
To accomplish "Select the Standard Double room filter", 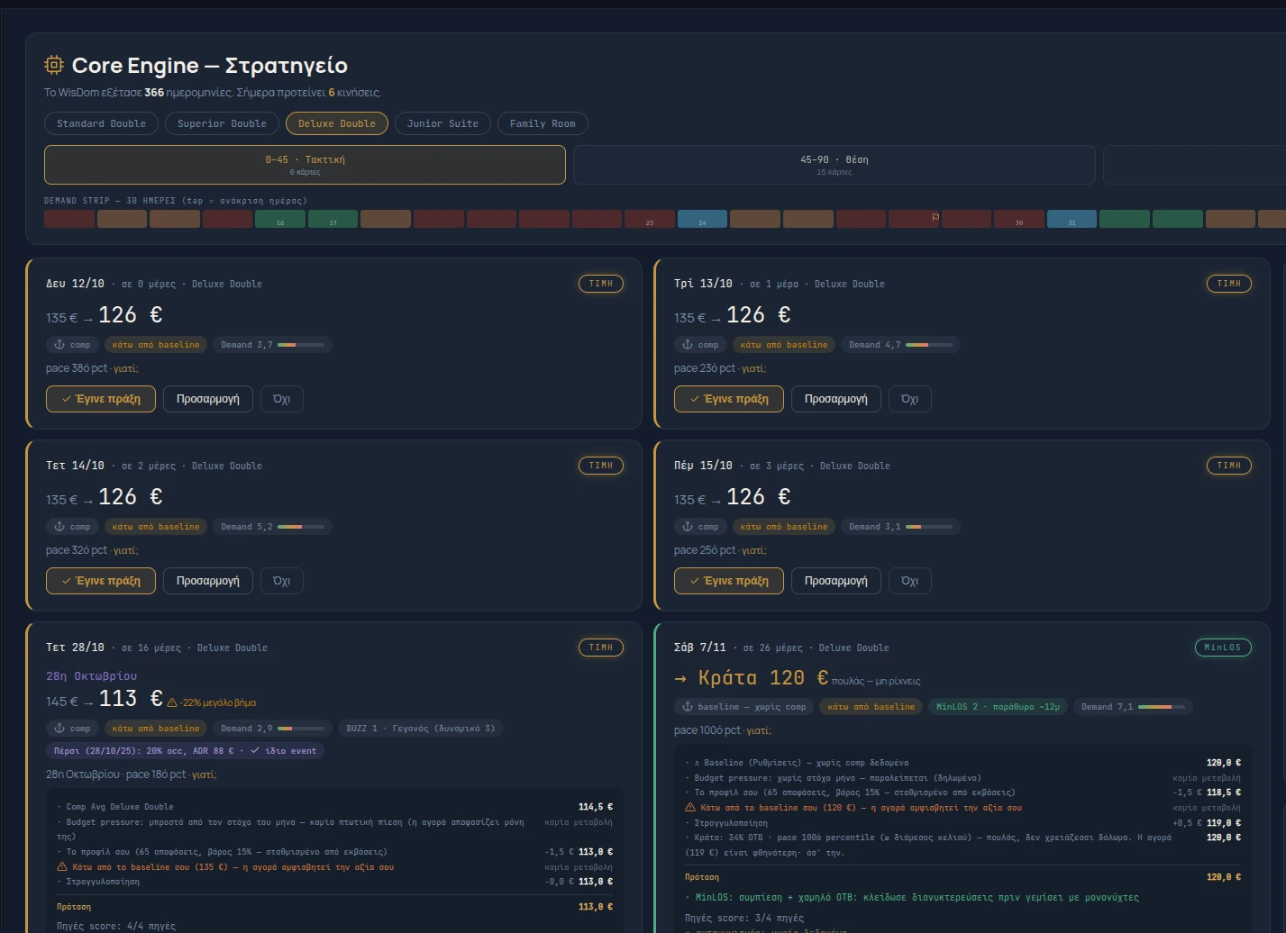I will tap(101, 123).
